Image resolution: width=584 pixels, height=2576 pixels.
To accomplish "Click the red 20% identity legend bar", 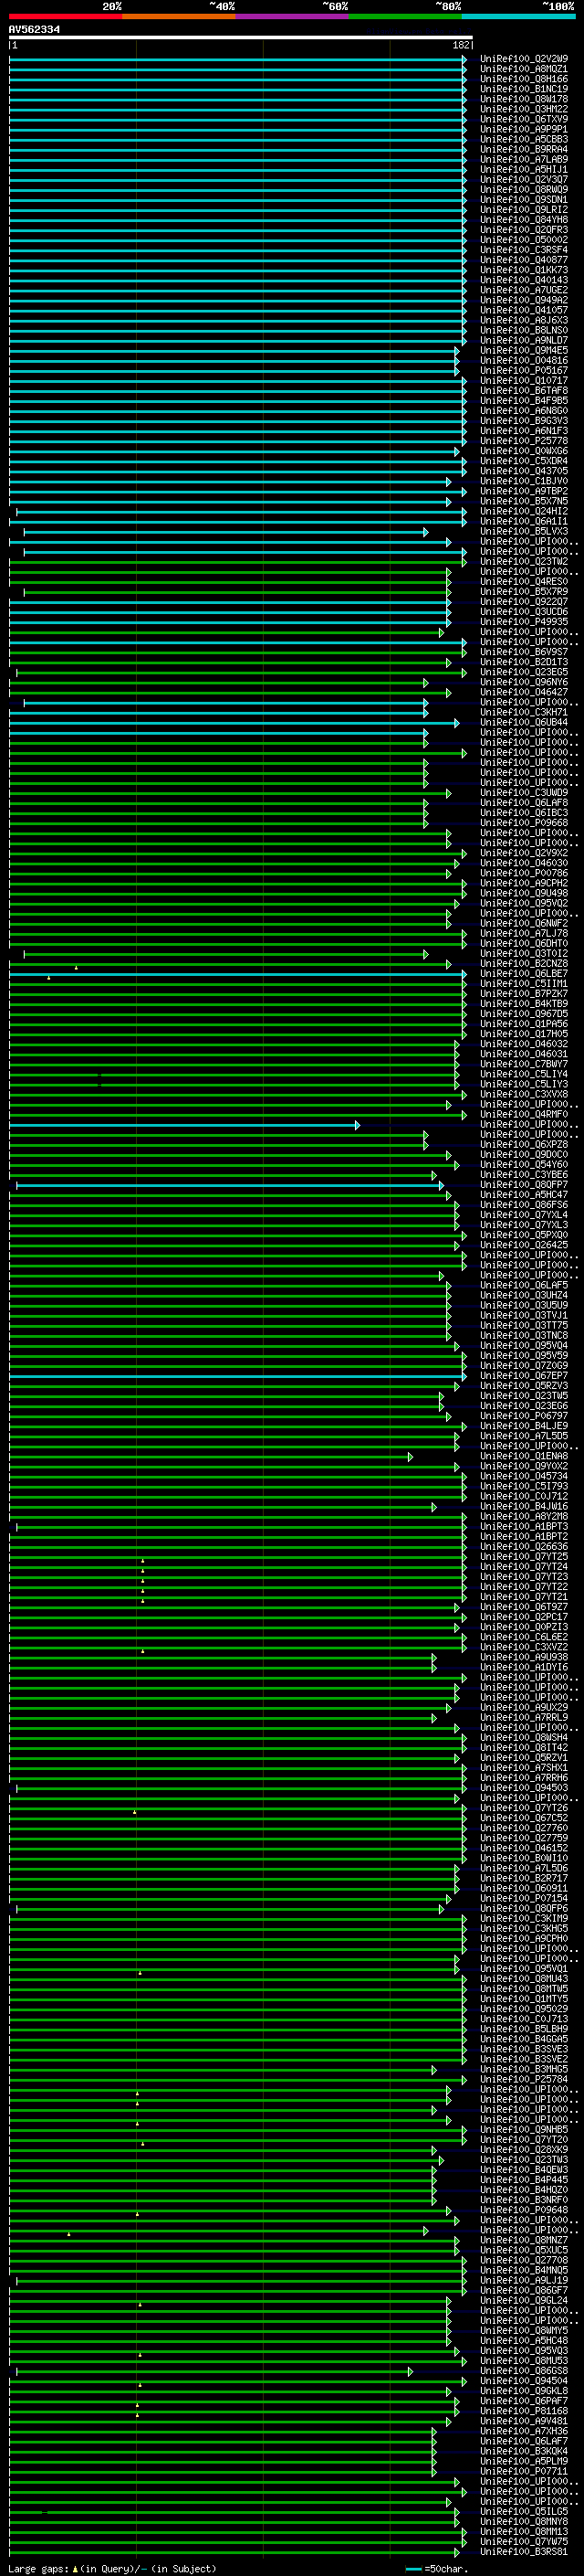I will (x=65, y=16).
